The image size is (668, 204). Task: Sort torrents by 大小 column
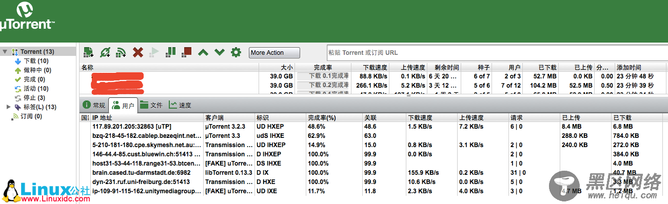coord(278,67)
